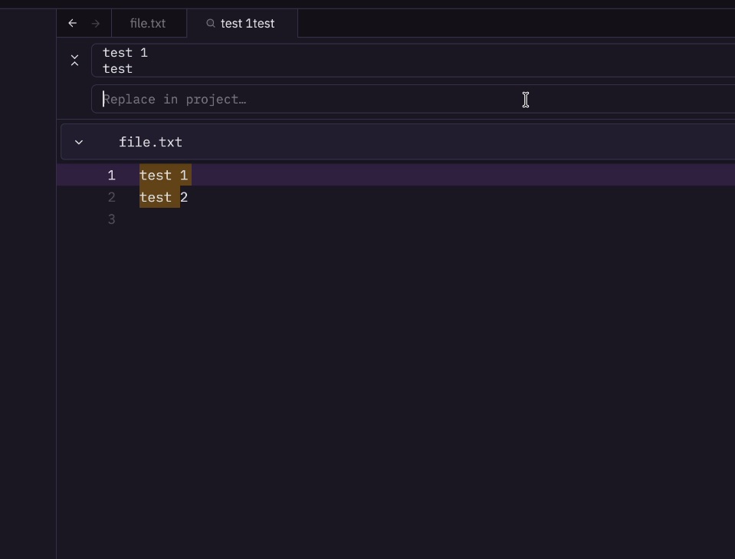
Task: Go forward using the right arrow
Action: click(96, 24)
